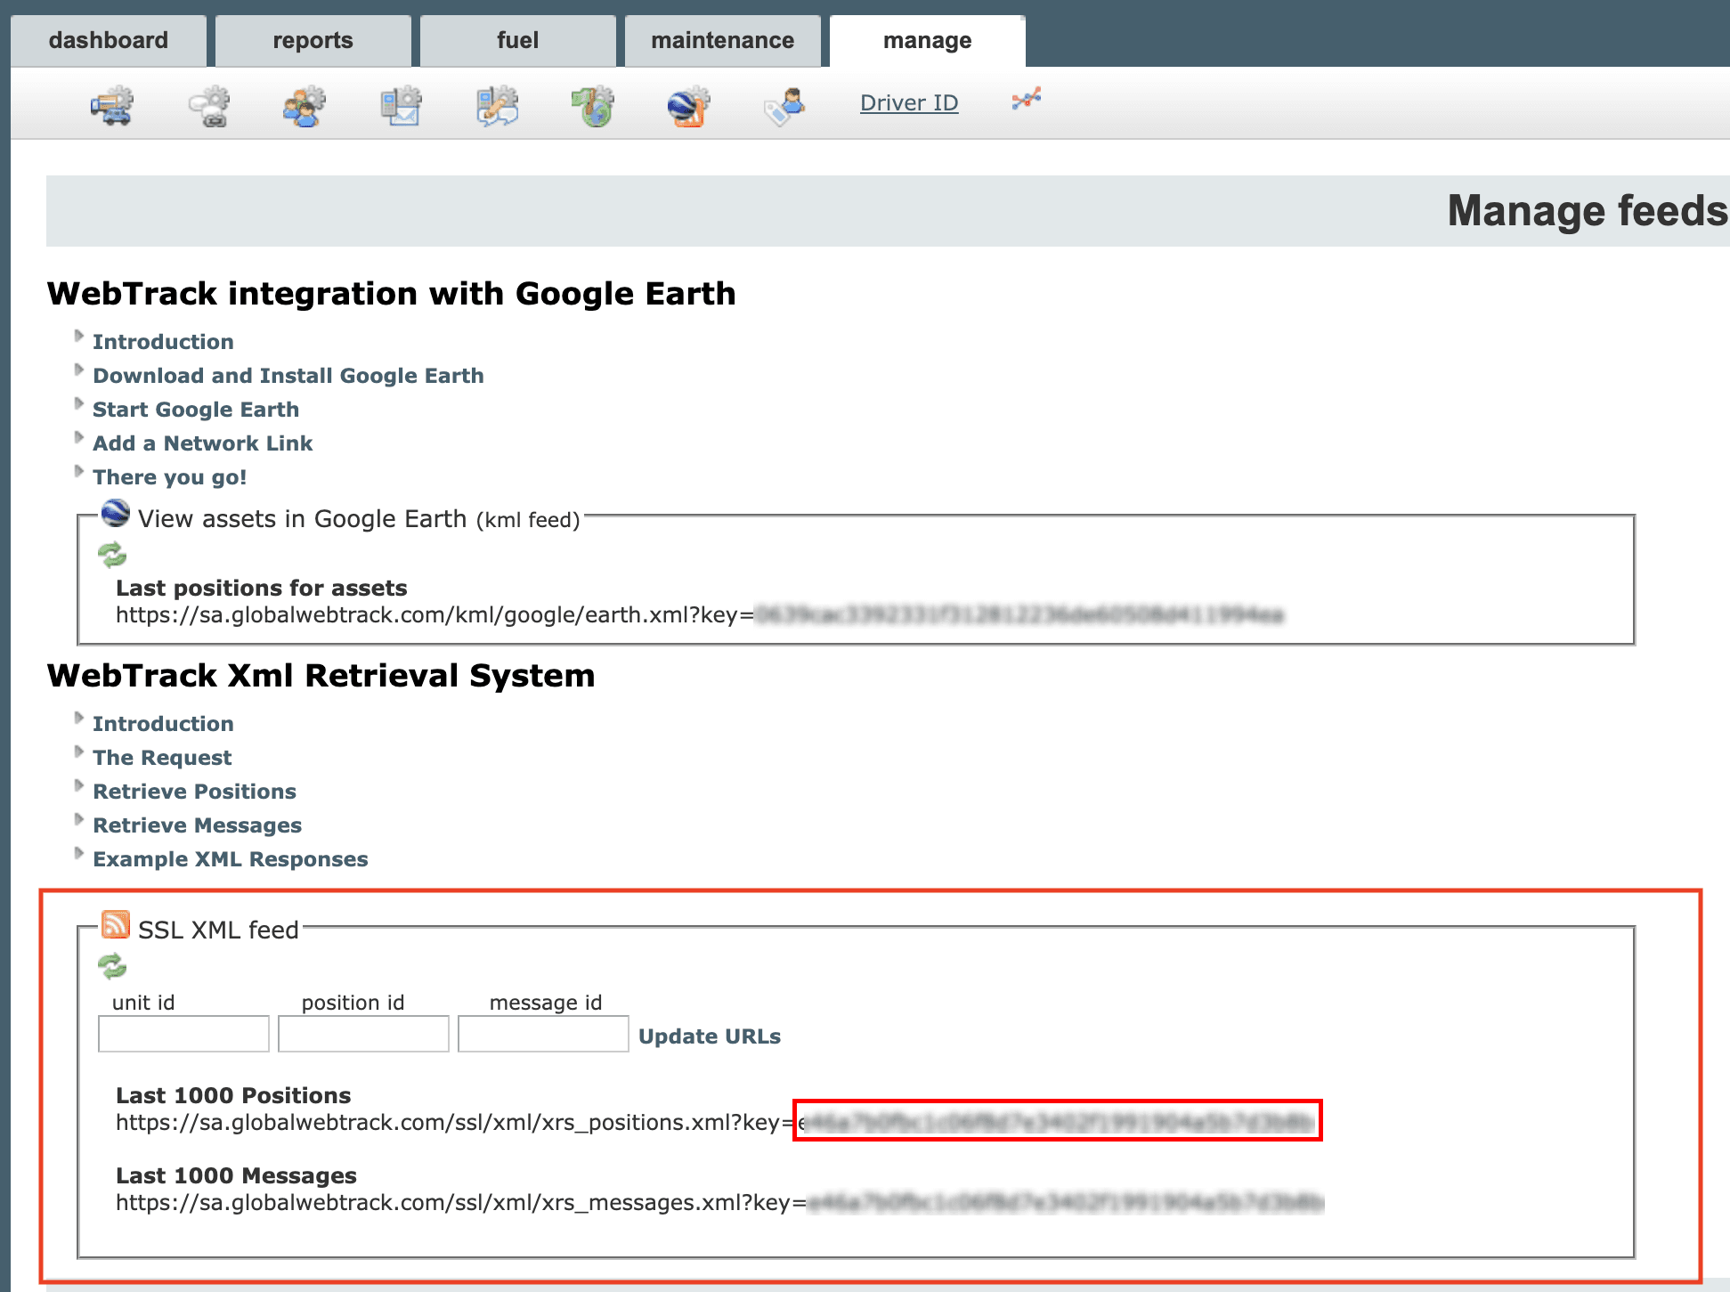Image resolution: width=1730 pixels, height=1292 pixels.
Task: Expand the Example XML Responses section
Action: pyautogui.click(x=230, y=859)
